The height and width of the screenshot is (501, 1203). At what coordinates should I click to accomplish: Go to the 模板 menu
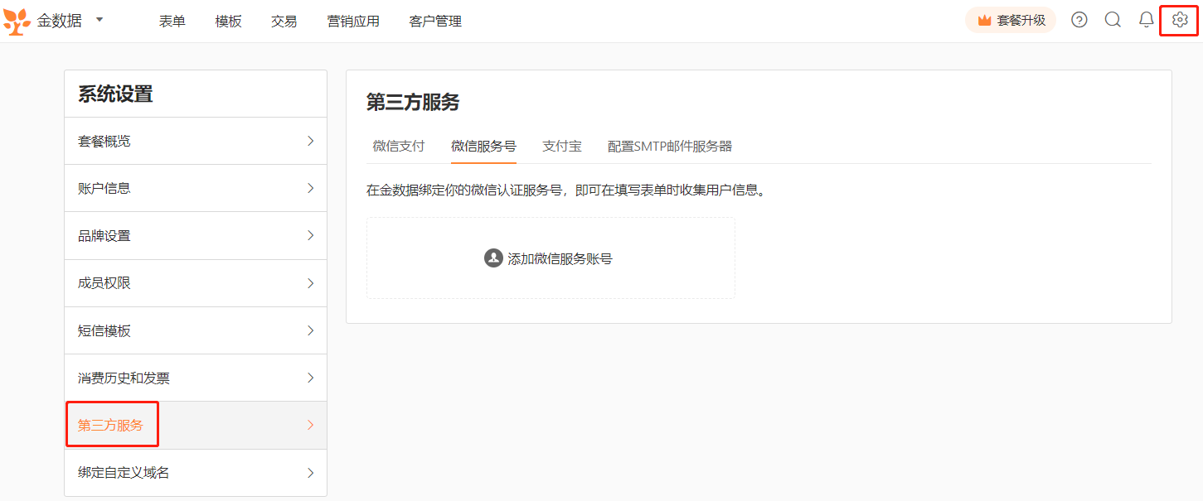[x=228, y=22]
